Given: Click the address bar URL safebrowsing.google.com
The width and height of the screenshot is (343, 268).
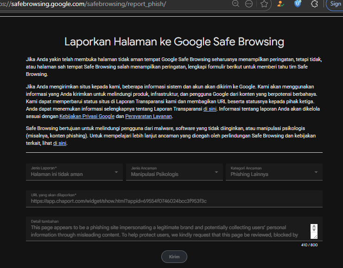Looking at the screenshot, I should click(83, 4).
